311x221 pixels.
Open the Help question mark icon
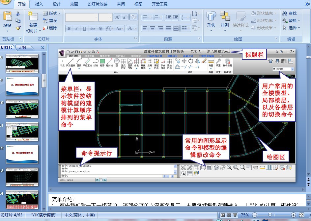coord(307,4)
